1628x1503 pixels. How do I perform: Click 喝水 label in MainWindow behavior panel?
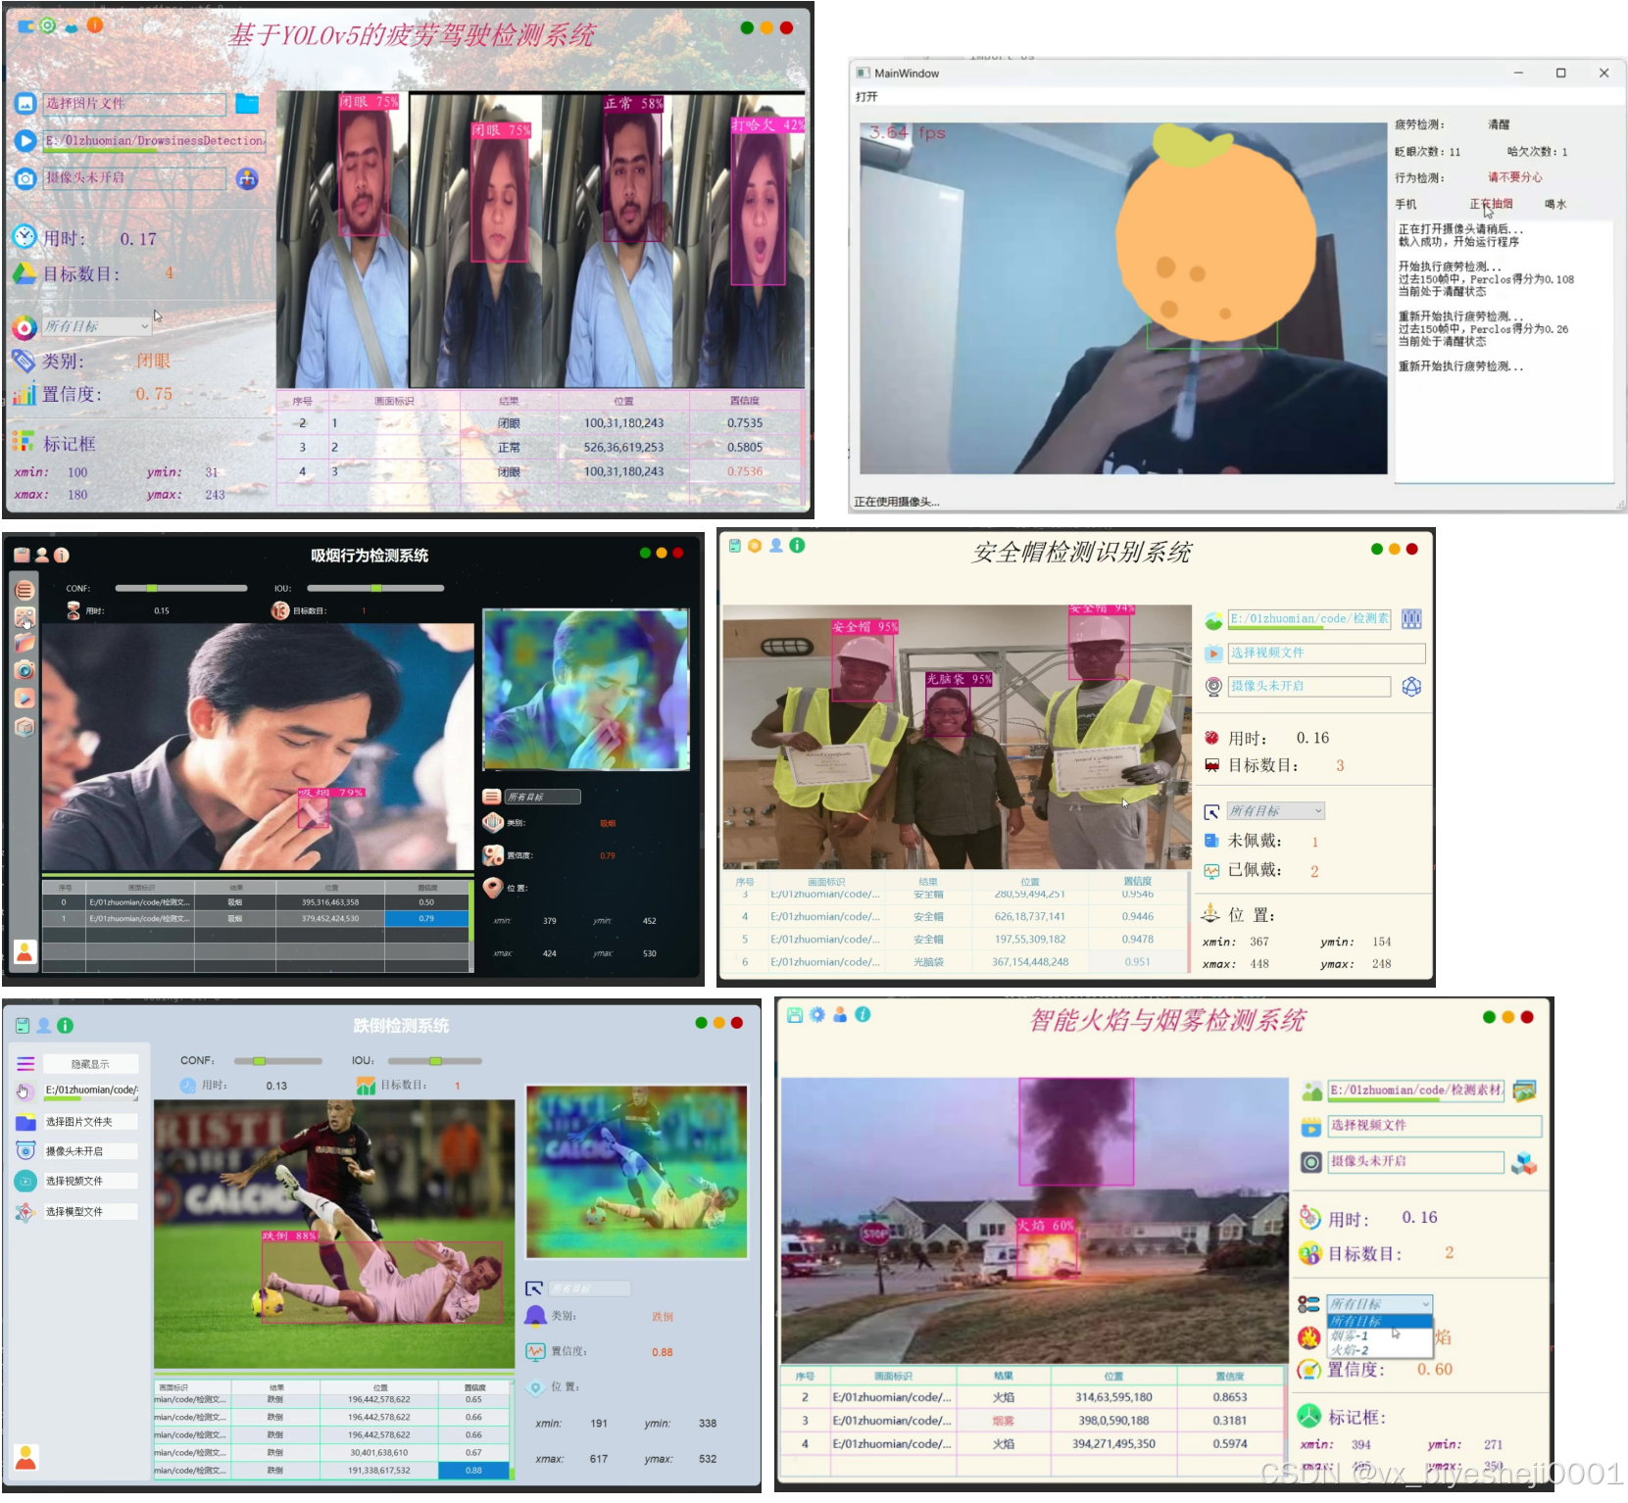[1555, 205]
